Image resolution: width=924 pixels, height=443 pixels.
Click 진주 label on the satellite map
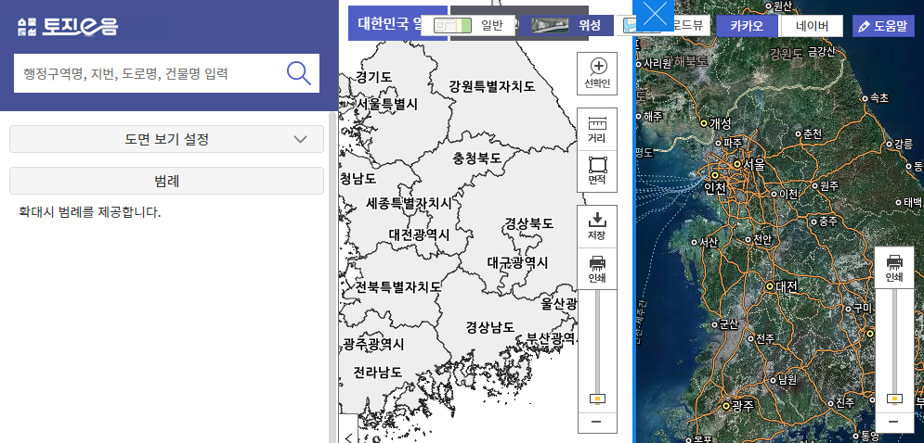click(845, 403)
